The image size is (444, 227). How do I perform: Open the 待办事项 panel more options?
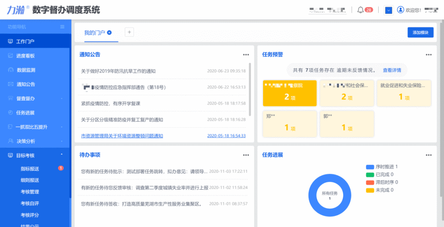coord(246,155)
